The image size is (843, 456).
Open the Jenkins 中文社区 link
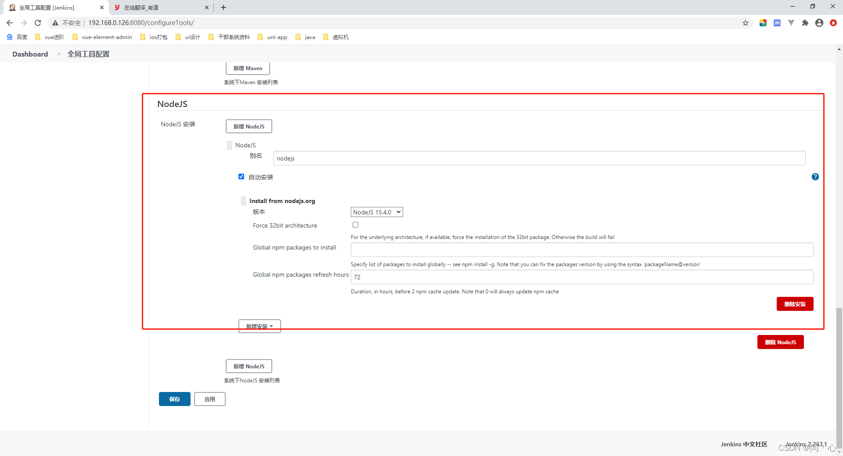coord(744,444)
